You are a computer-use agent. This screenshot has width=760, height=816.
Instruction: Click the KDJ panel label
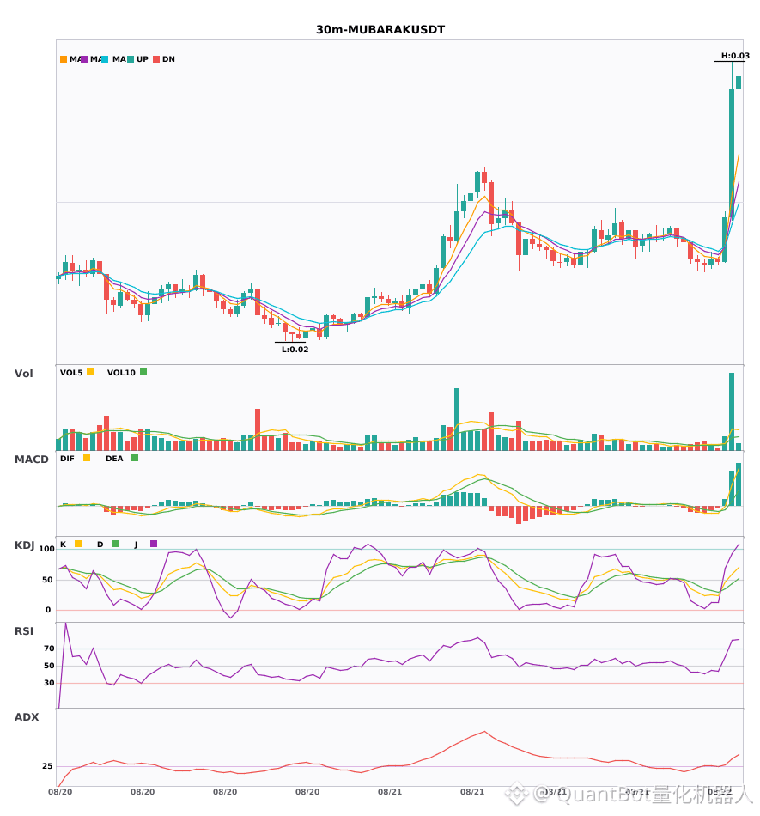[24, 545]
